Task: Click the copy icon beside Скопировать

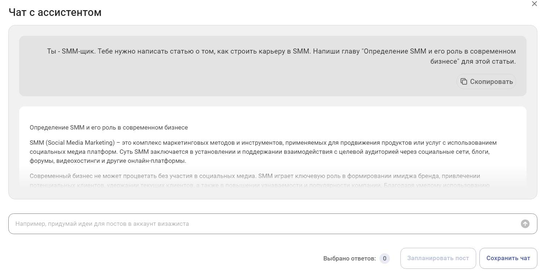Action: [x=464, y=81]
